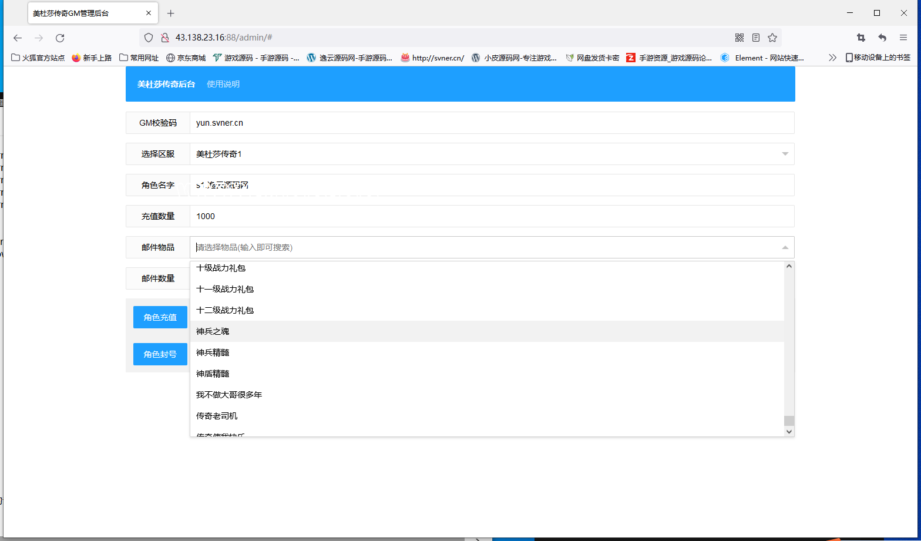Click the dropdown list scrollbar thumb
The height and width of the screenshot is (541, 921).
click(789, 421)
